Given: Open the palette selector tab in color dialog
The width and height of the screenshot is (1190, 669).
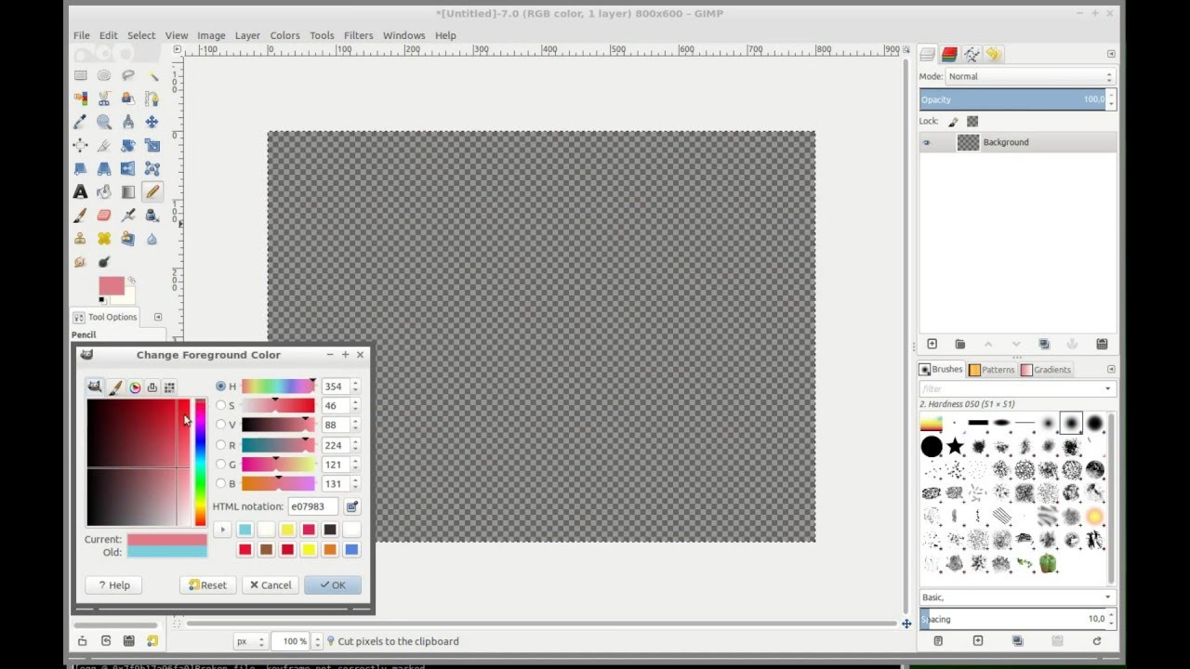Looking at the screenshot, I should coord(169,387).
